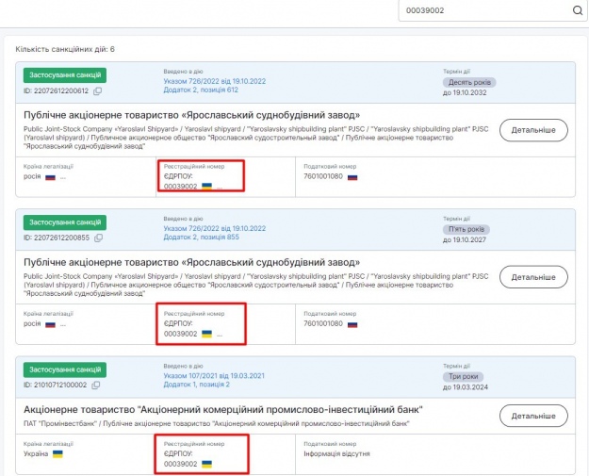
Task: Copy ID 22072612200612 using copy icon
Action: (x=98, y=90)
